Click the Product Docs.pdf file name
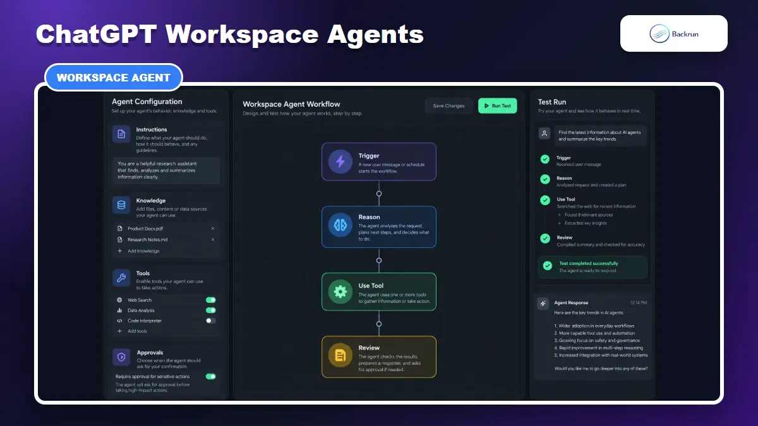The width and height of the screenshot is (758, 426). [145, 228]
